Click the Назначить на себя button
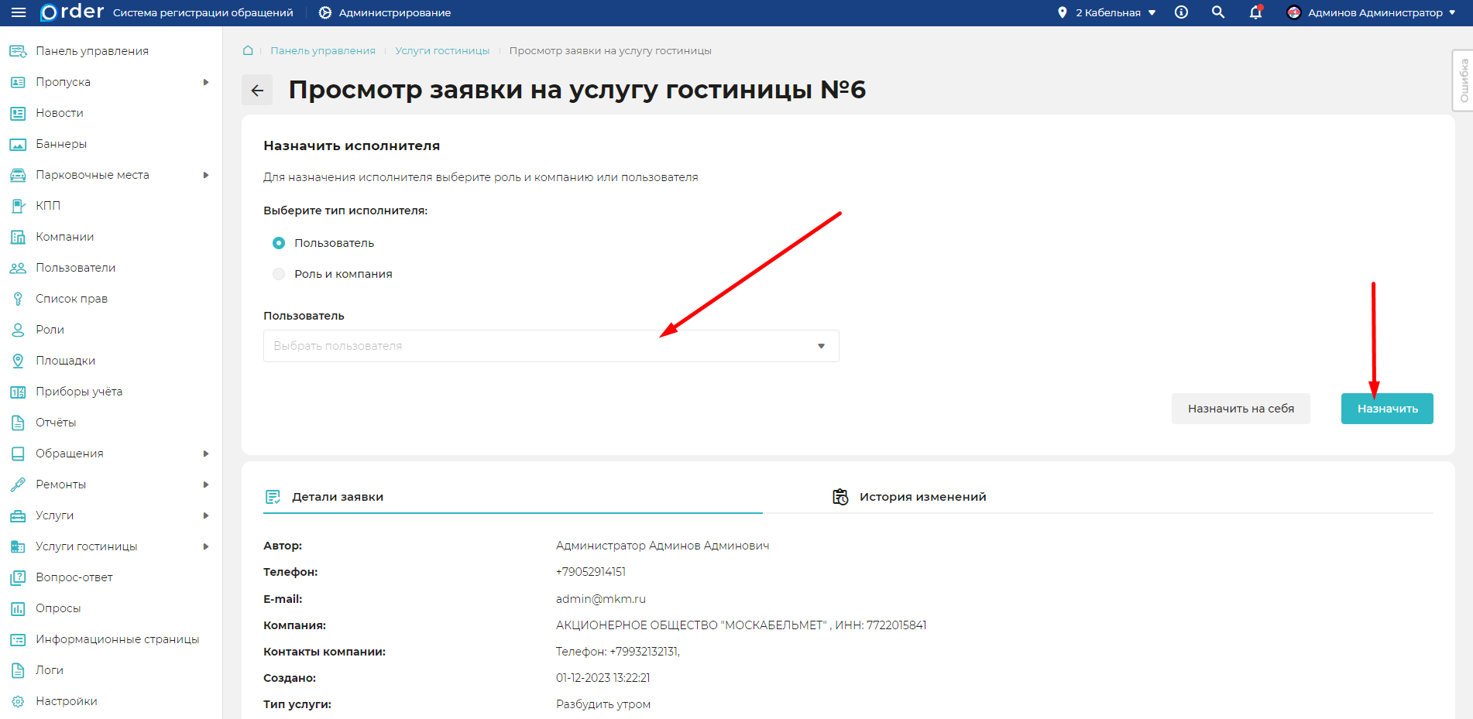The height and width of the screenshot is (719, 1473). tap(1241, 408)
